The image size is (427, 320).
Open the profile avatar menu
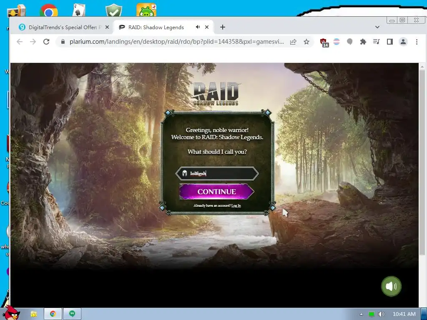click(x=403, y=42)
